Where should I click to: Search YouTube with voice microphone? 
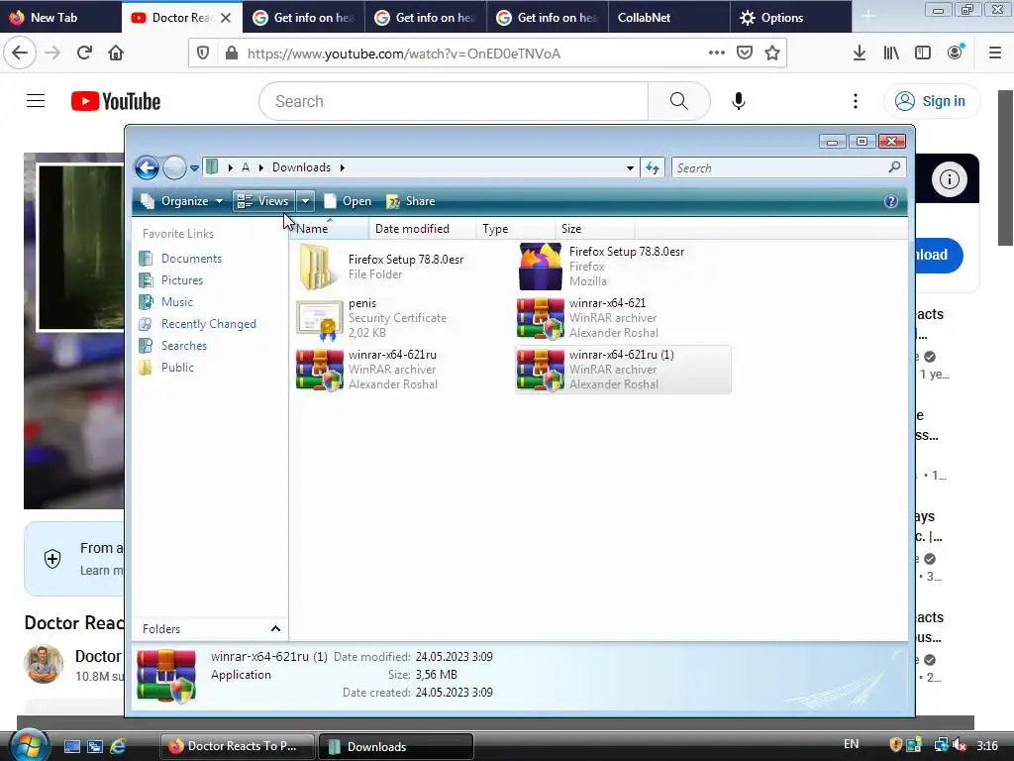point(739,101)
